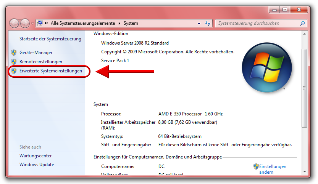
Task: Select the System breadcrumb item
Action: pos(131,23)
